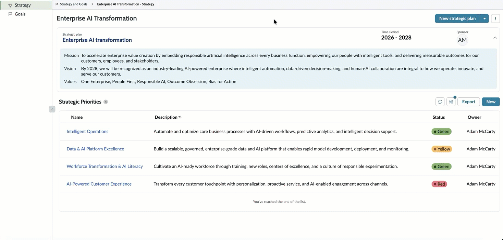
Task: Click the Data & AI Platform description text
Action: click(281, 149)
